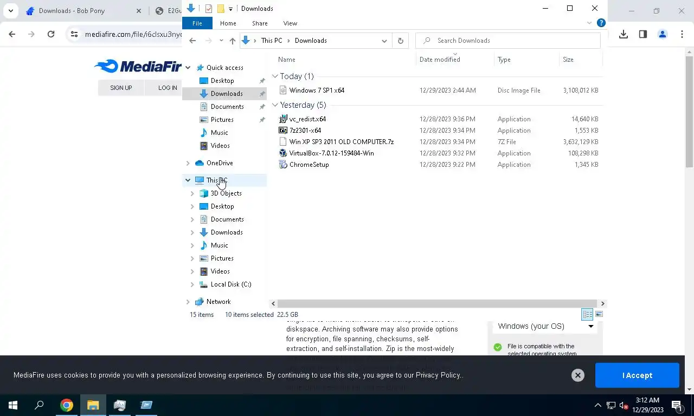The height and width of the screenshot is (416, 694).
Task: Open Chrome downloads icon
Action: pos(624,34)
